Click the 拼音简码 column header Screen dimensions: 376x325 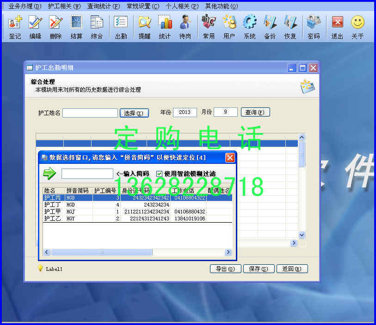coord(79,191)
